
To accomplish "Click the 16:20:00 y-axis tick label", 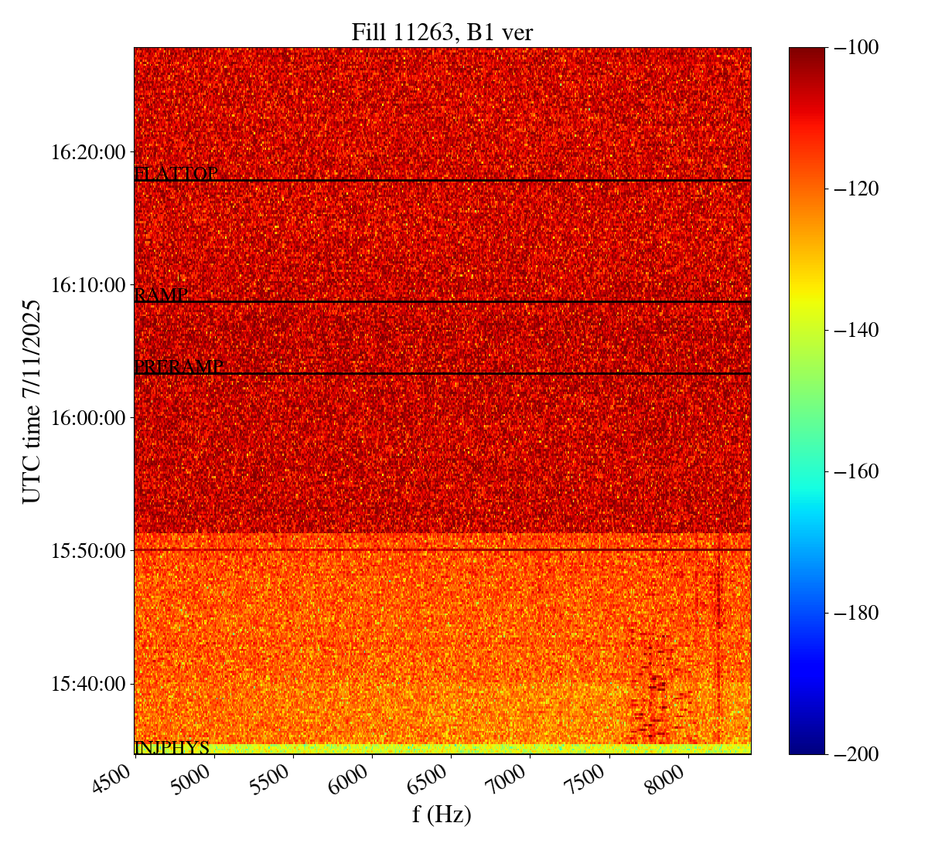I will (87, 152).
